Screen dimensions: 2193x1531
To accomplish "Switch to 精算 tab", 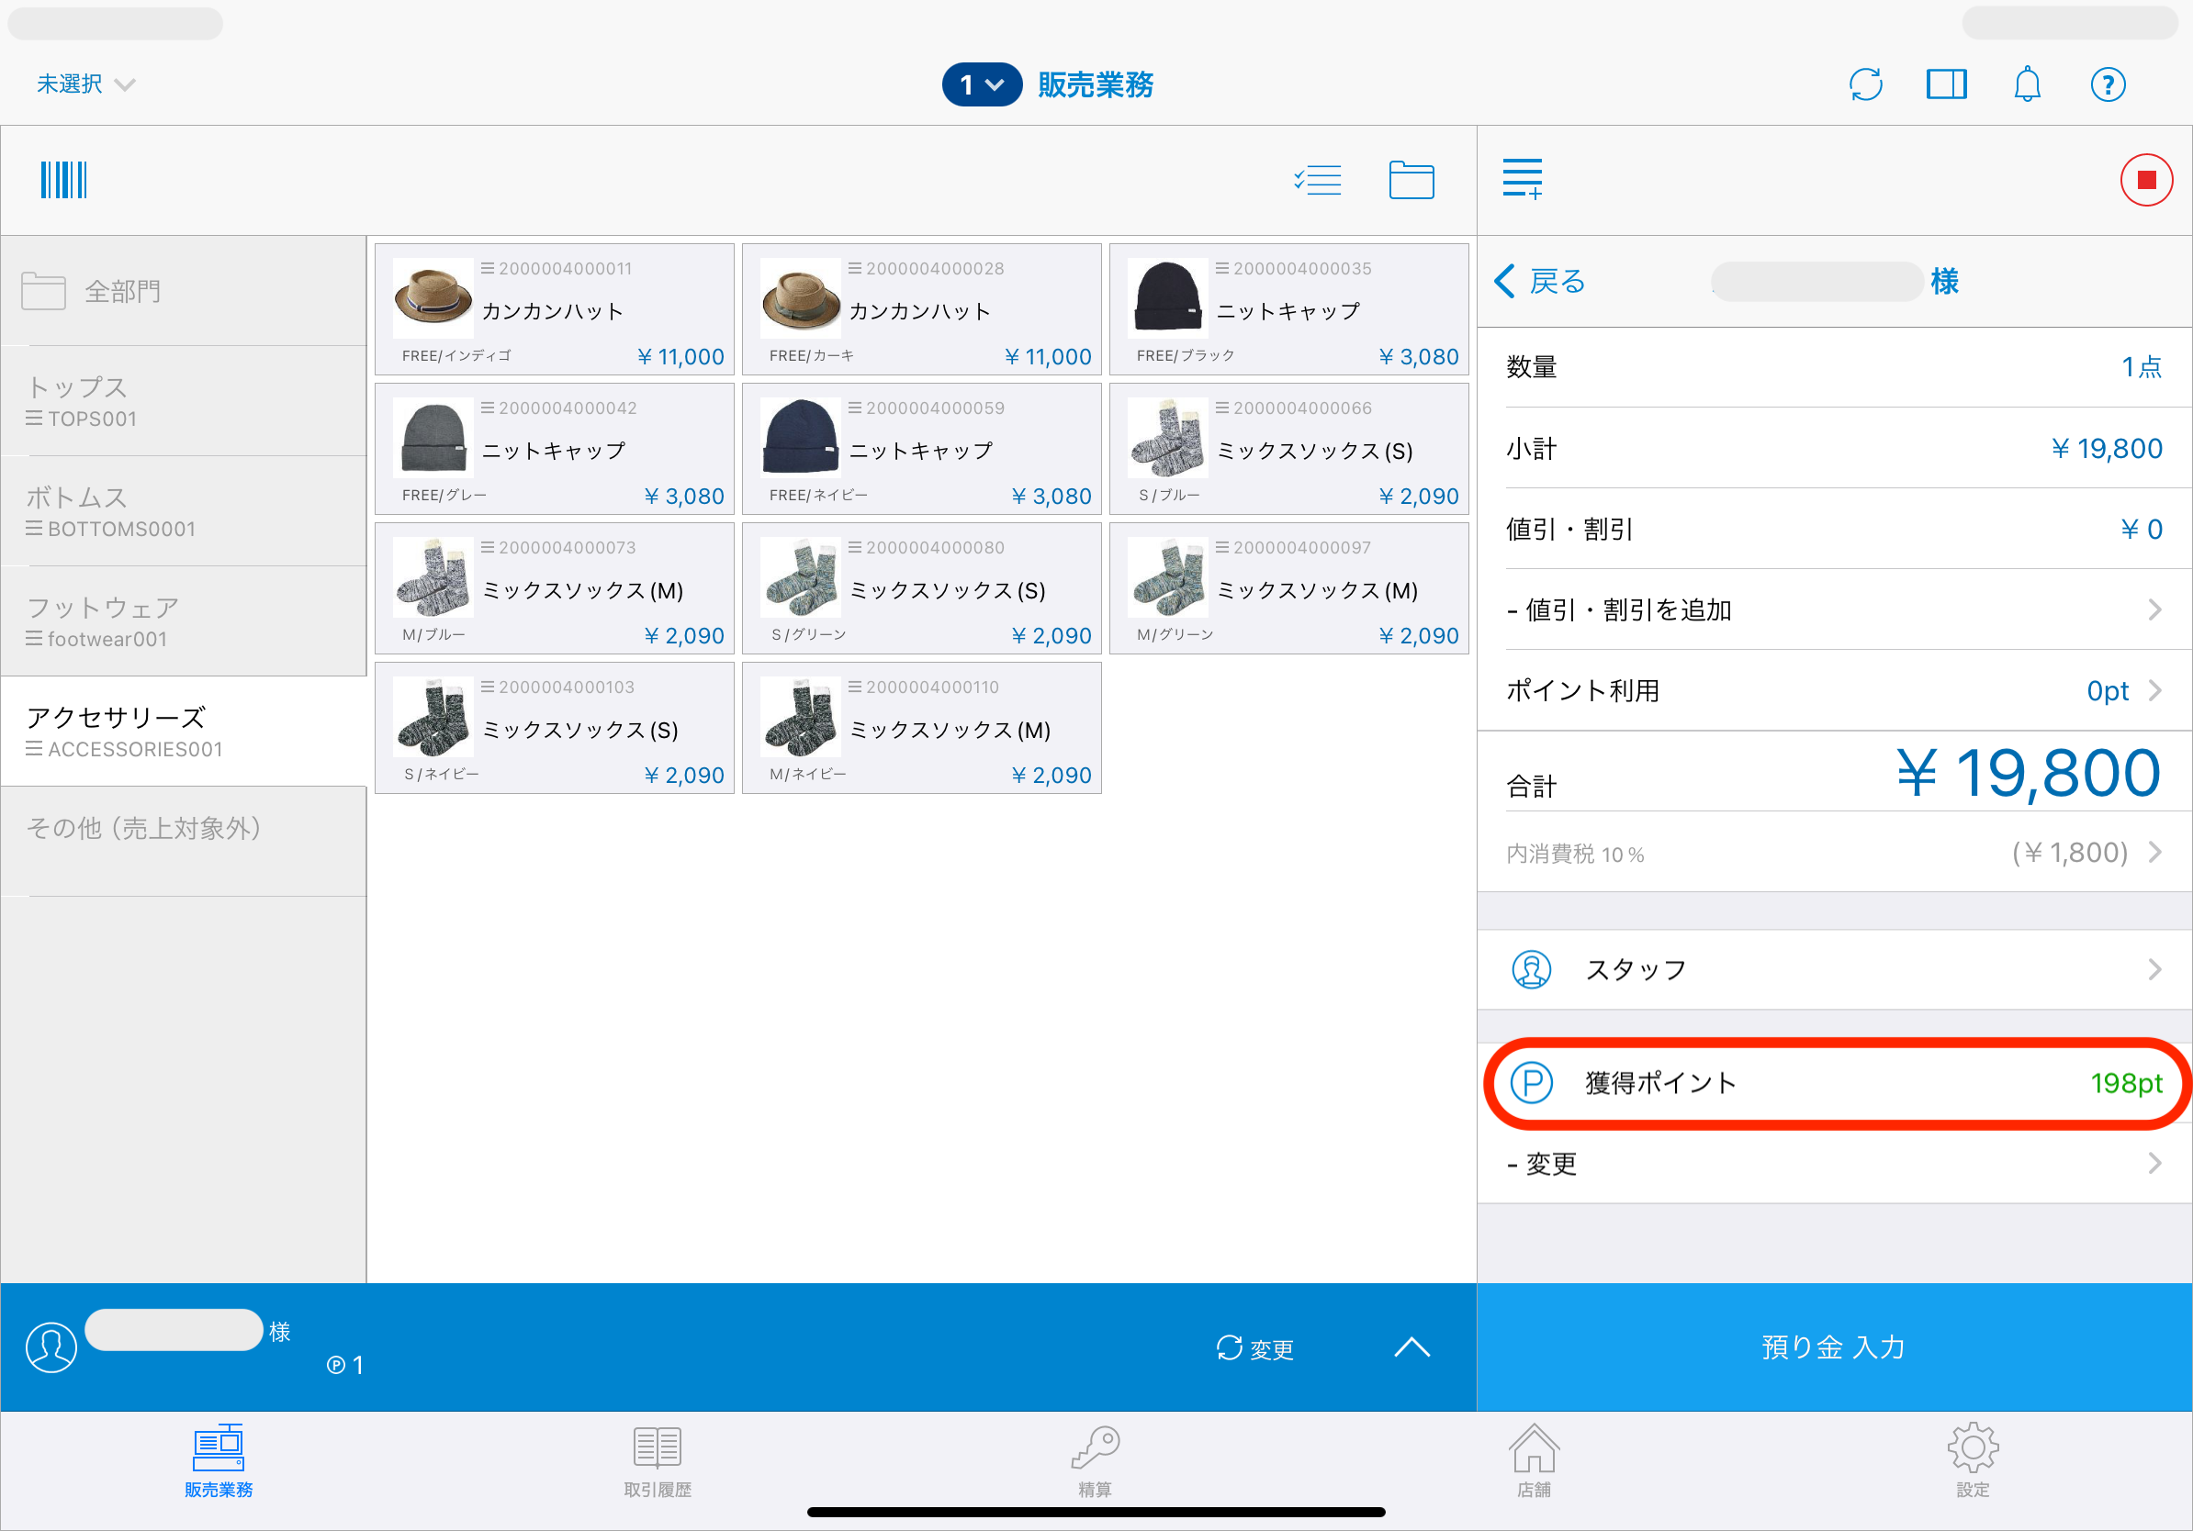I will (x=1095, y=1461).
